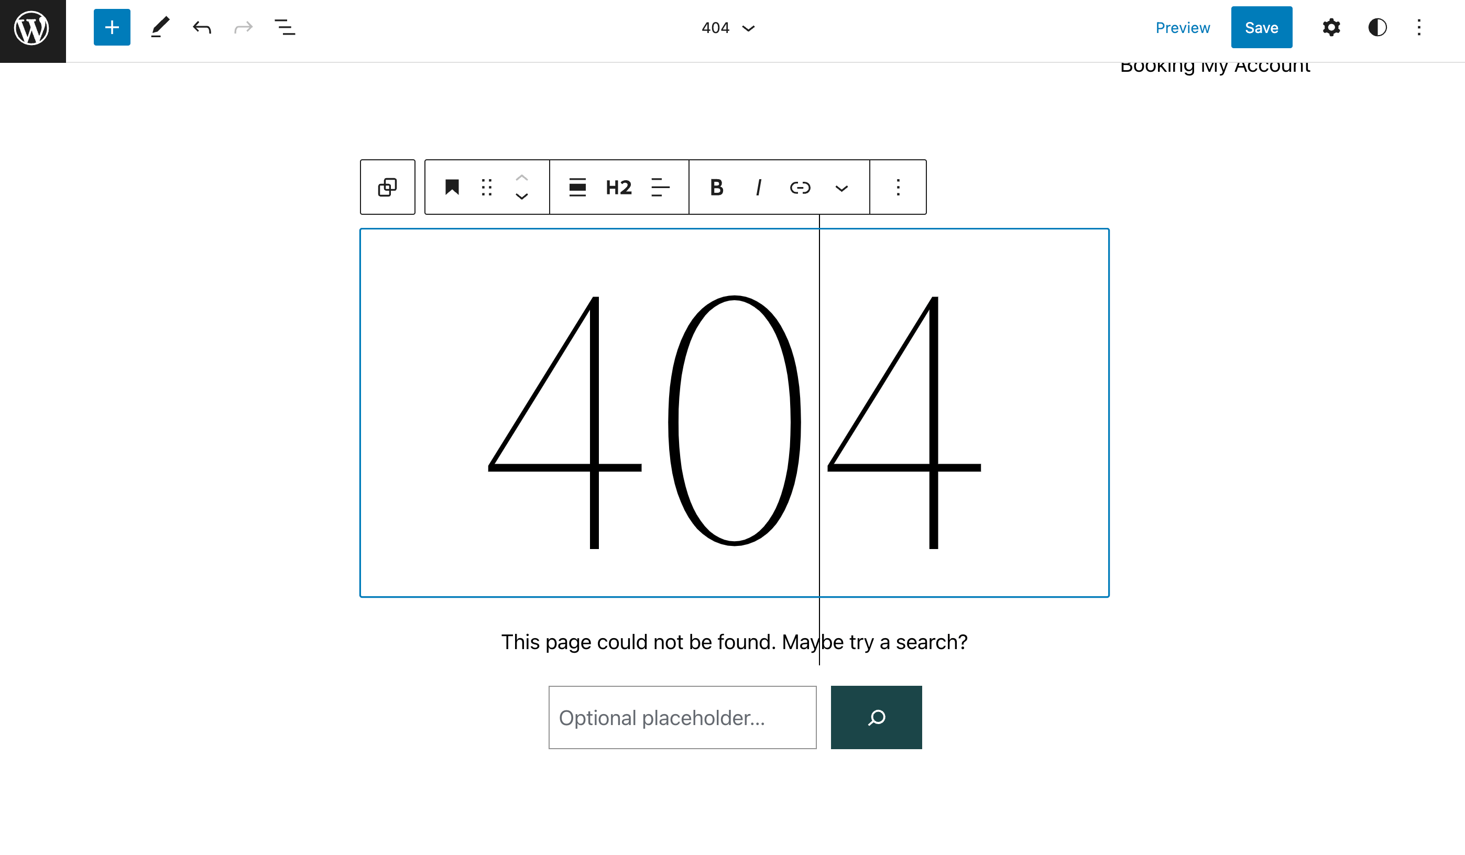Click the Heading block type bookmark icon
Viewport: 1465px width, 855px height.
pyautogui.click(x=452, y=187)
